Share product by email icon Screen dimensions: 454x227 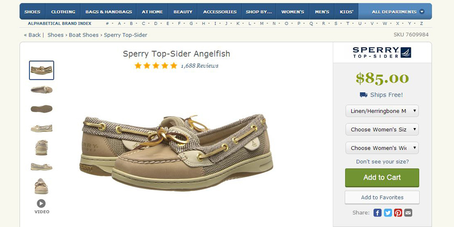click(x=408, y=212)
